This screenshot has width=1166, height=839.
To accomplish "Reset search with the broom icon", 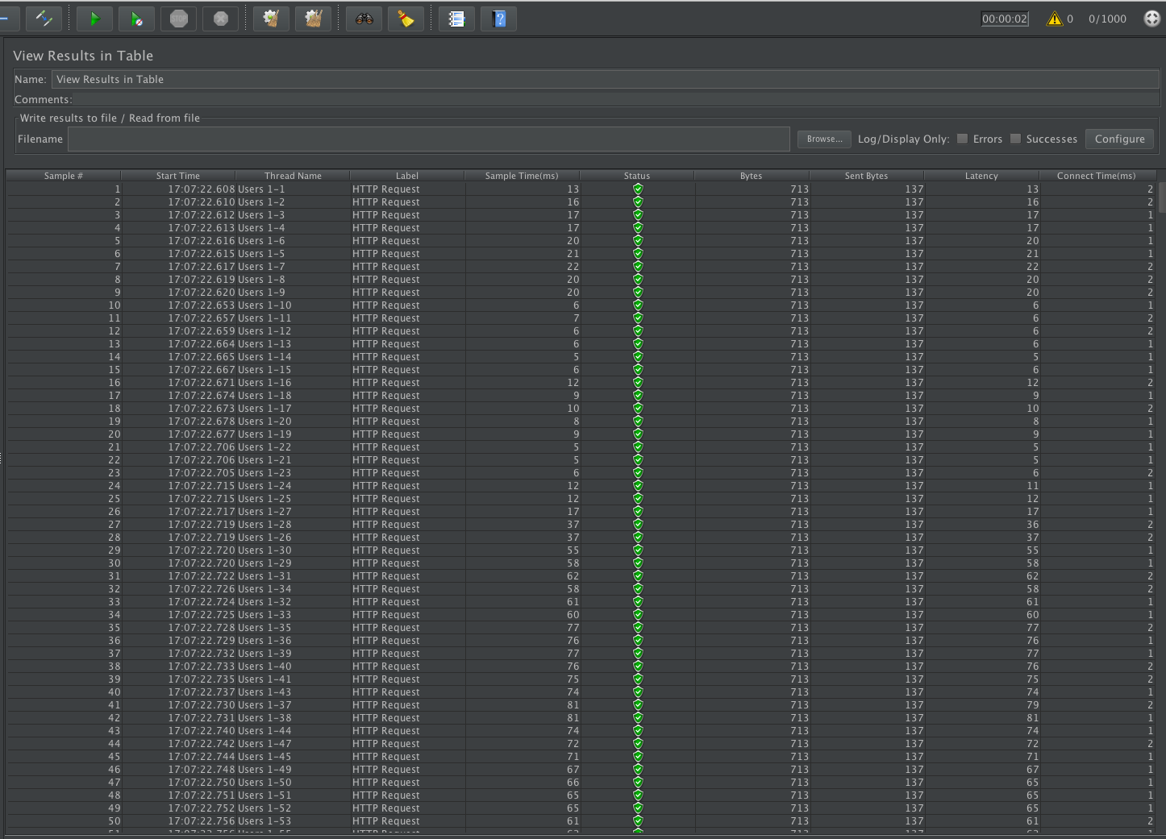I will click(406, 18).
